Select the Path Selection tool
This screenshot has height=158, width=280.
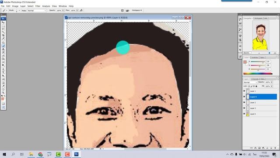pyautogui.click(x=3, y=76)
